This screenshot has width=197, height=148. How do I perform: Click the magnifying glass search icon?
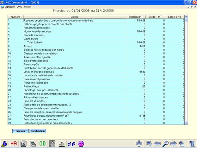165,144
